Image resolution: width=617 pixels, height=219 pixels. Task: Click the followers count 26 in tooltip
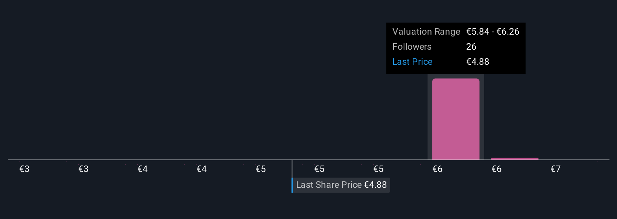(471, 47)
